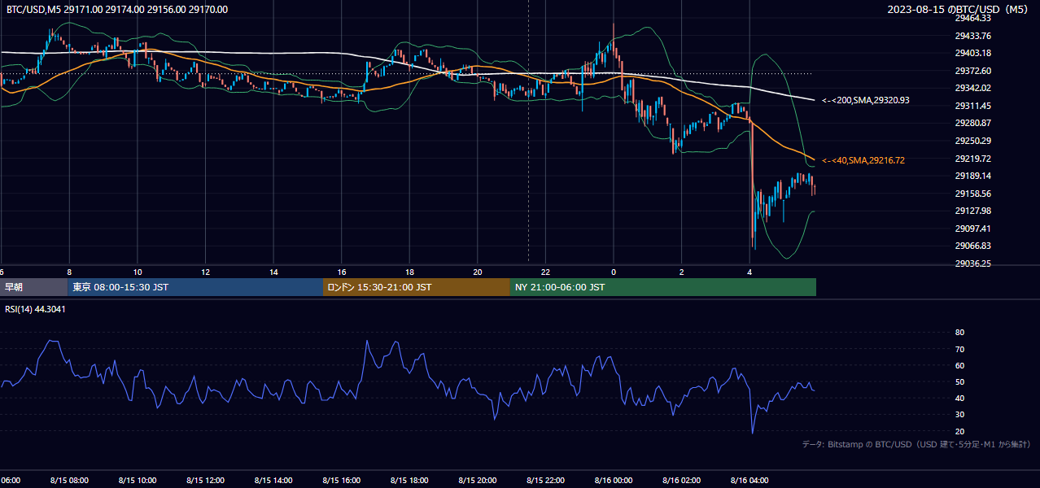Click the 8/15 12:00 date axis label
The image size is (1040, 488).
point(206,480)
